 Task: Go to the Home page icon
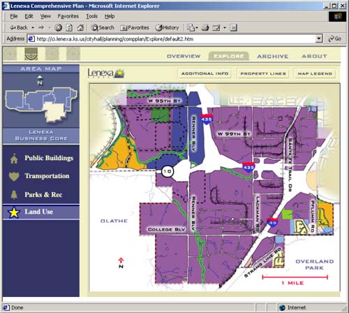pyautogui.click(x=80, y=28)
